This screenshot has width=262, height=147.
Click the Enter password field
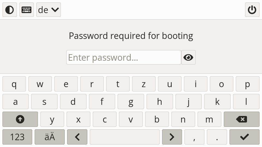click(x=124, y=57)
